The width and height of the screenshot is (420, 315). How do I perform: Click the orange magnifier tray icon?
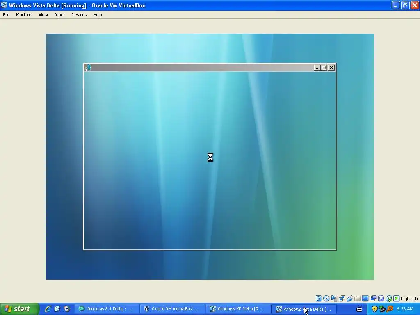pyautogui.click(x=390, y=309)
